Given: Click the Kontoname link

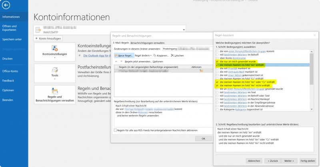Looking at the screenshot, I should coord(239,58).
